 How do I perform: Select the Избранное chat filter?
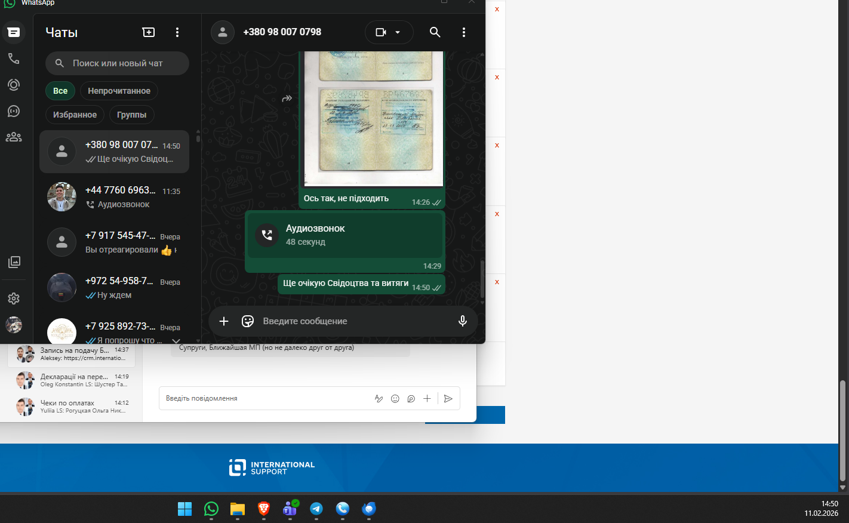(75, 115)
